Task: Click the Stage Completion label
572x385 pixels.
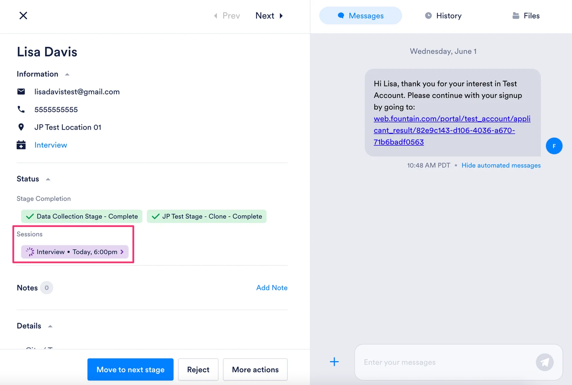Action: [44, 199]
